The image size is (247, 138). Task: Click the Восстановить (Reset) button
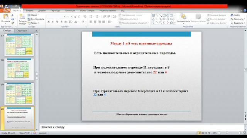click(36, 19)
